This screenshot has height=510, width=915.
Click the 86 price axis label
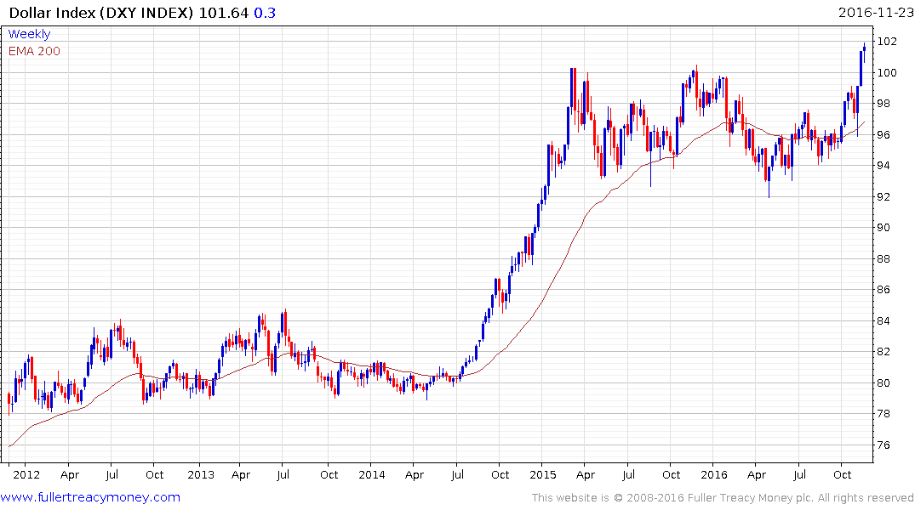tap(884, 290)
